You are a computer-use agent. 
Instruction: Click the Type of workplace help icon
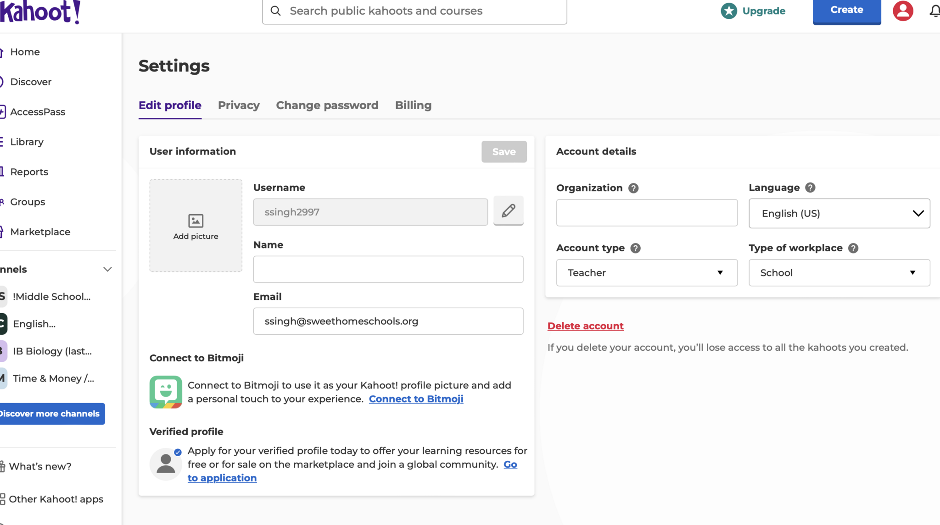click(x=853, y=248)
